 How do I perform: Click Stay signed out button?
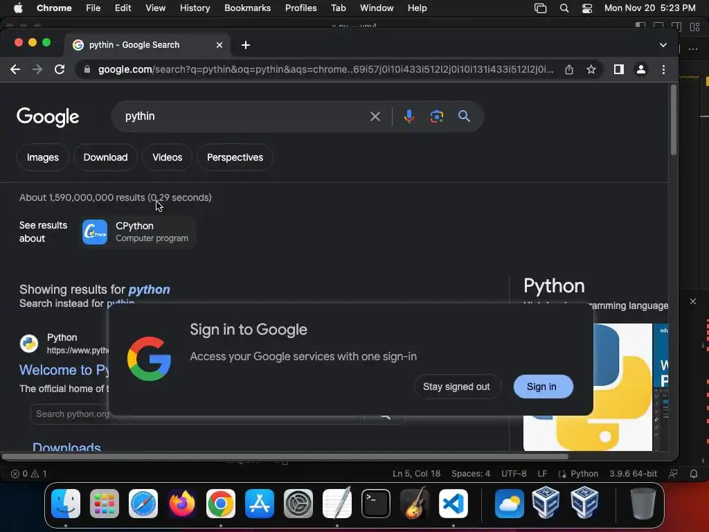(457, 387)
